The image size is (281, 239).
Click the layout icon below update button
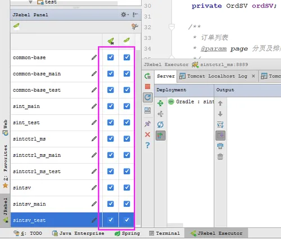pos(148,110)
